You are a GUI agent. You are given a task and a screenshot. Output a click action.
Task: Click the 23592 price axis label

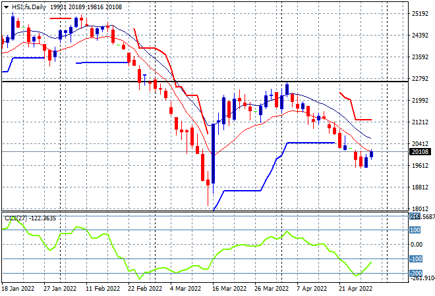coord(420,57)
